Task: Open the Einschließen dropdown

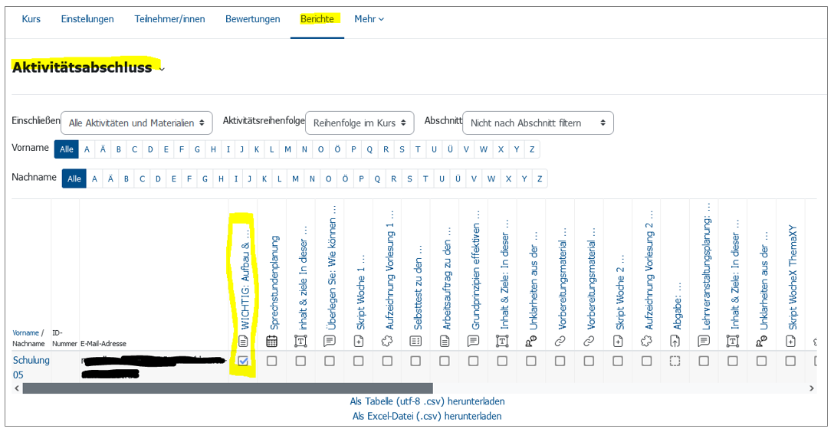Action: tap(136, 123)
